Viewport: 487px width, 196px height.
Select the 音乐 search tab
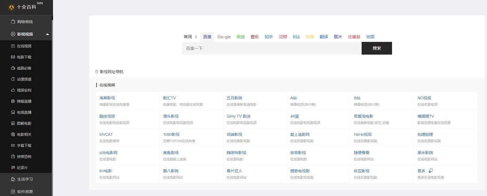click(255, 37)
